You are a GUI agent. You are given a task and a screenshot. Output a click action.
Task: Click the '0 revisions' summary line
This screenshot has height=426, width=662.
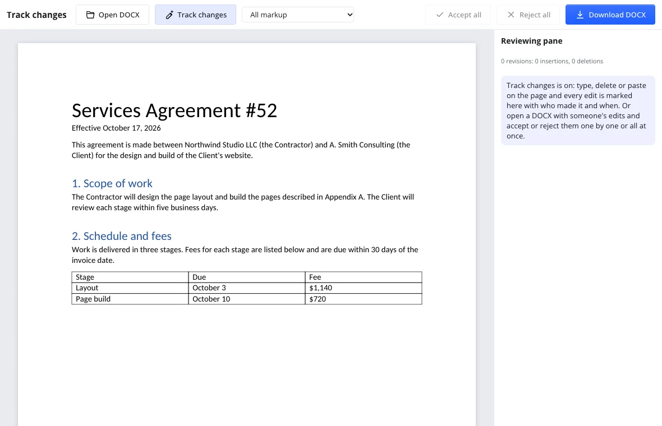552,61
